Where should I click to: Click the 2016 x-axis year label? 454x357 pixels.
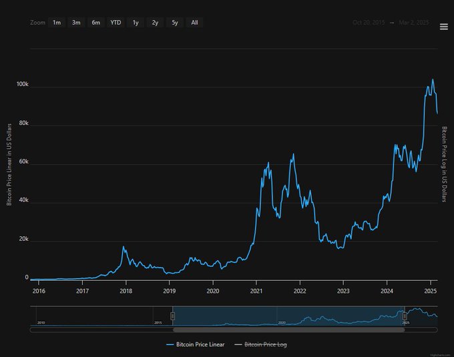pos(39,291)
